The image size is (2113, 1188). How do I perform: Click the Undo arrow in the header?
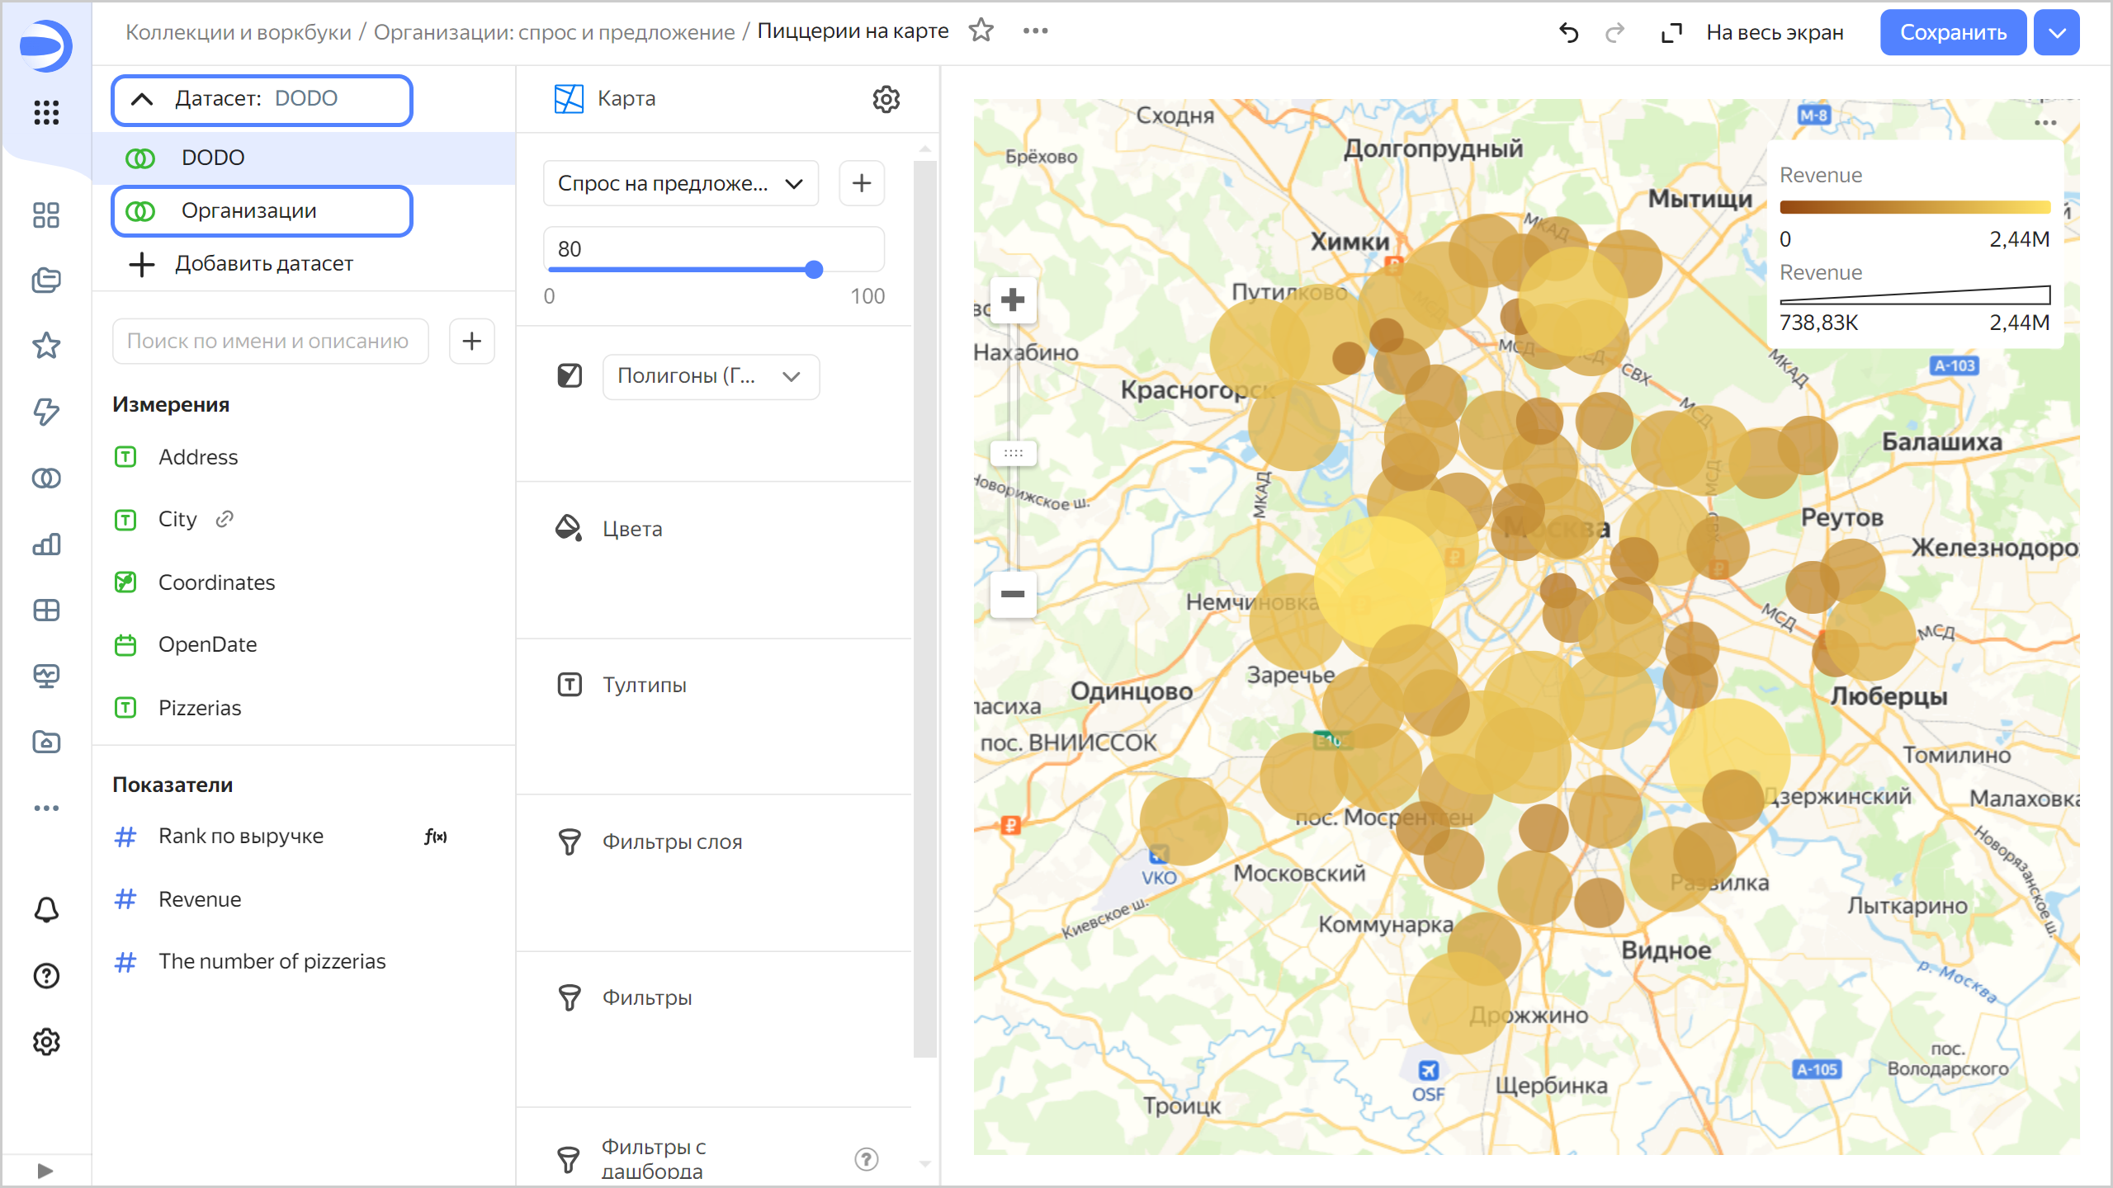tap(1569, 32)
